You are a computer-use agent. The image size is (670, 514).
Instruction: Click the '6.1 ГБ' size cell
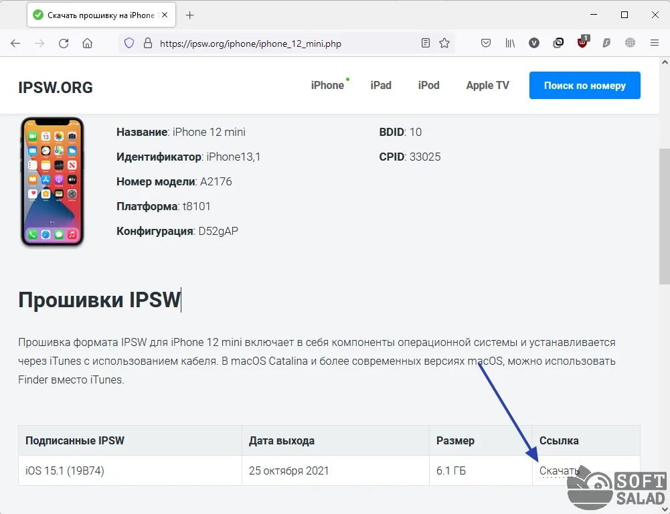pyautogui.click(x=481, y=471)
